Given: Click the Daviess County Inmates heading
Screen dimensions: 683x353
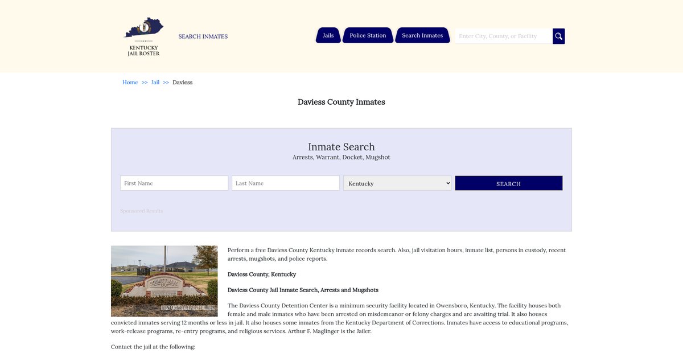Looking at the screenshot, I should pyautogui.click(x=341, y=102).
